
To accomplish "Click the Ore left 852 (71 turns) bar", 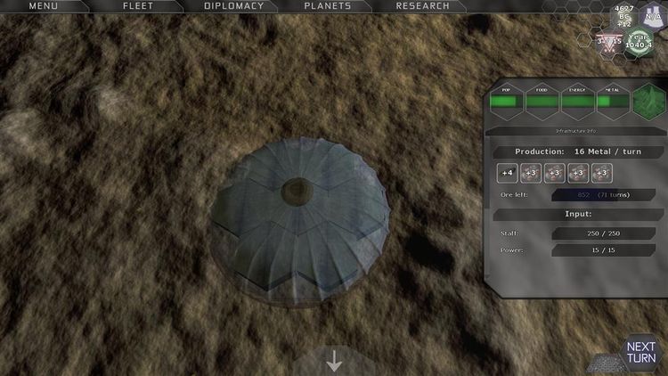I will coord(603,195).
